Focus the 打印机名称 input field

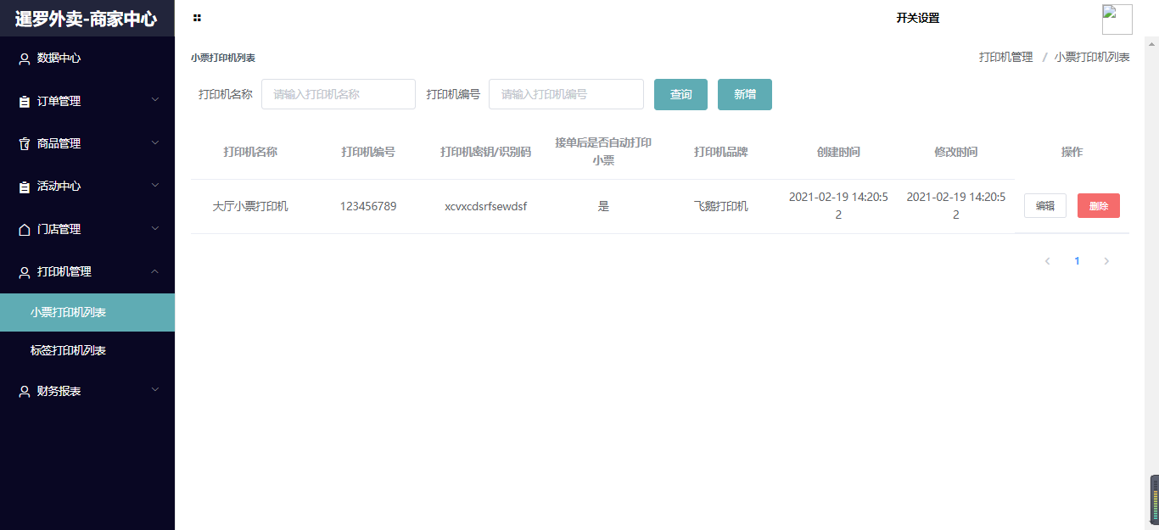(x=339, y=94)
